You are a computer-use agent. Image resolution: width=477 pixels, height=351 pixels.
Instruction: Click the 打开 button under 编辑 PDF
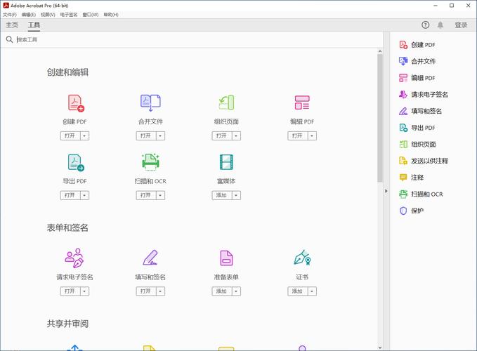[x=298, y=136]
